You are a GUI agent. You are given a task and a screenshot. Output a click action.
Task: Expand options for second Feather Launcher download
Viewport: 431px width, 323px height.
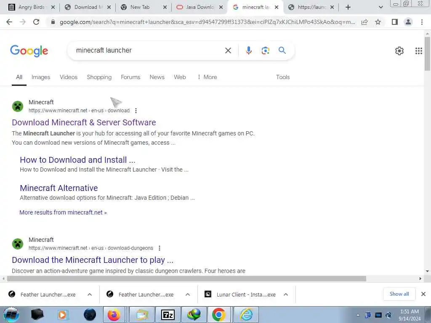point(188,294)
